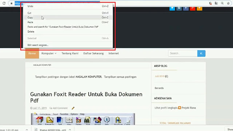Open Edit search engines option

point(68,45)
